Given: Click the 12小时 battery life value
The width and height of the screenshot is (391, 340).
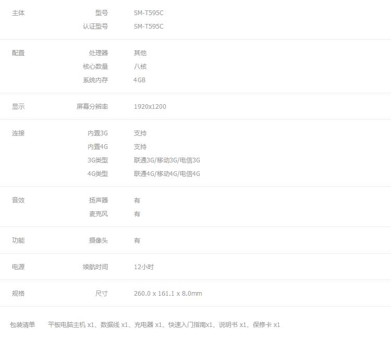Looking at the screenshot, I should tap(143, 267).
